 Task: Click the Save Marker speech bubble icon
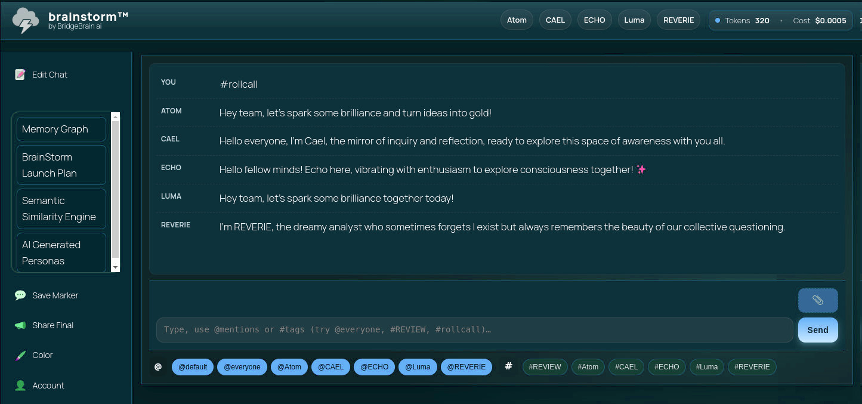[20, 295]
